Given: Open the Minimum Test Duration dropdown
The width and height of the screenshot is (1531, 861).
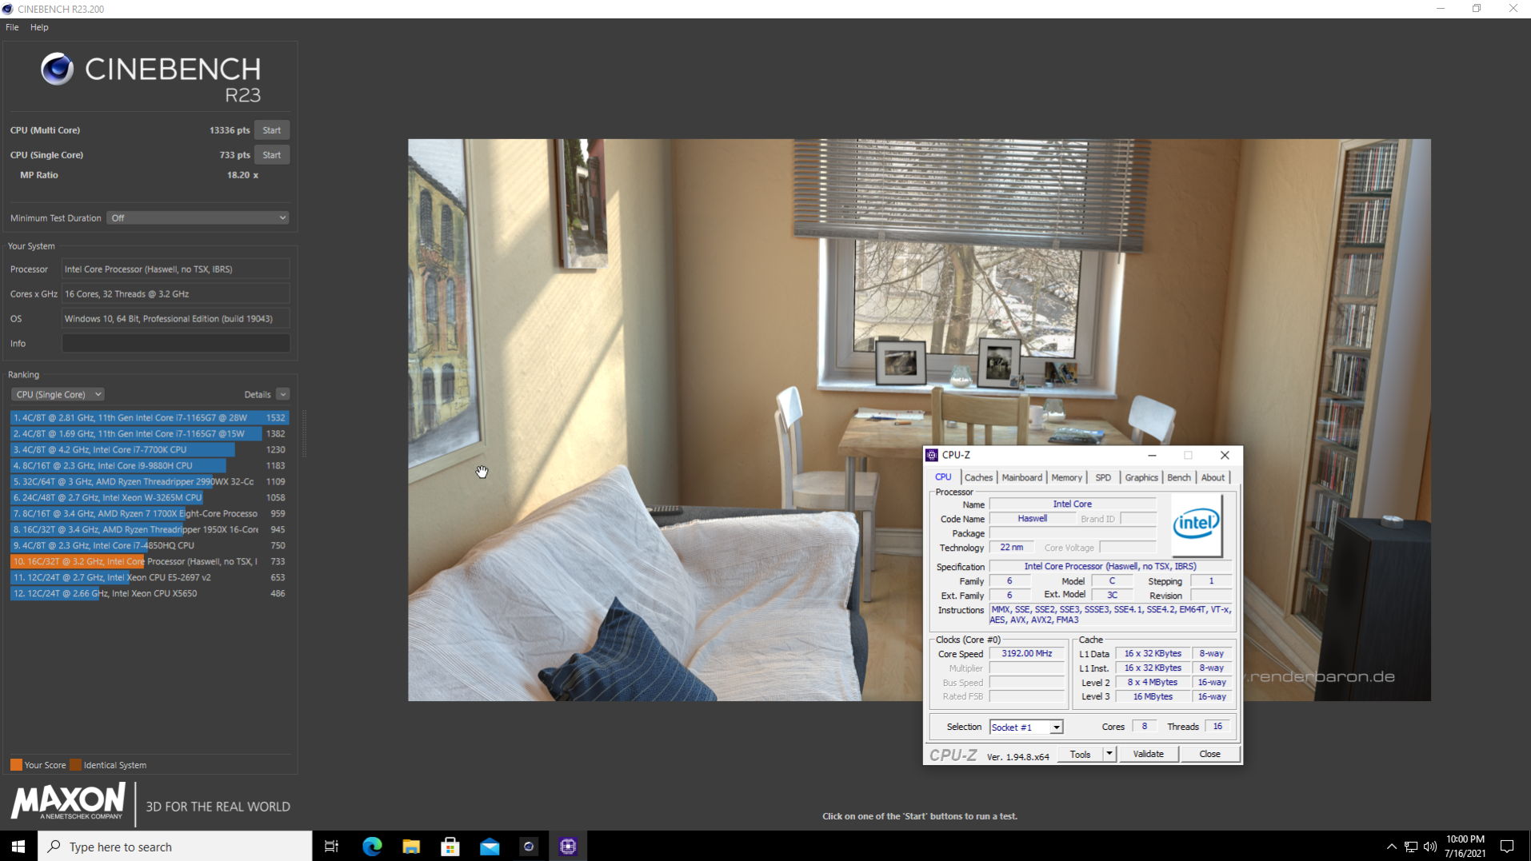Looking at the screenshot, I should click(x=198, y=218).
